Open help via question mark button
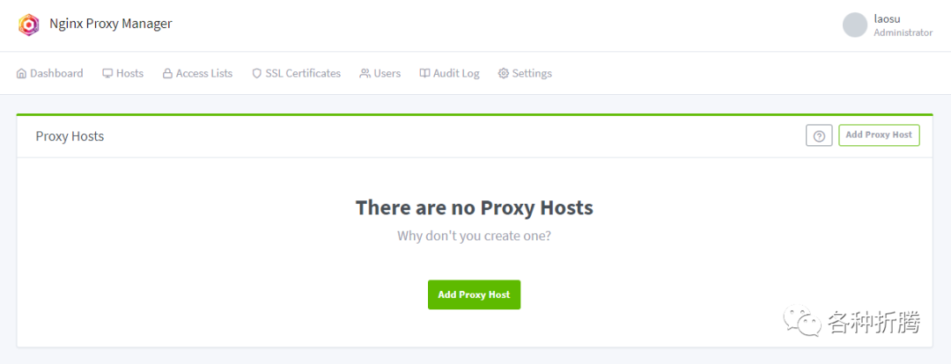This screenshot has width=951, height=364. tap(819, 135)
